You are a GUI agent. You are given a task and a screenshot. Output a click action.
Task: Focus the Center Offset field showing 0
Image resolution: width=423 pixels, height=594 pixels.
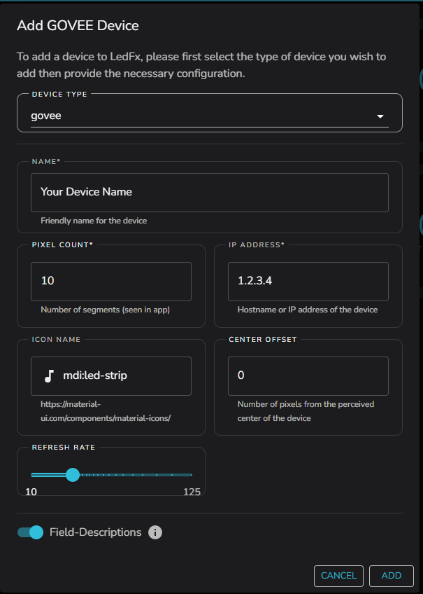pyautogui.click(x=308, y=375)
